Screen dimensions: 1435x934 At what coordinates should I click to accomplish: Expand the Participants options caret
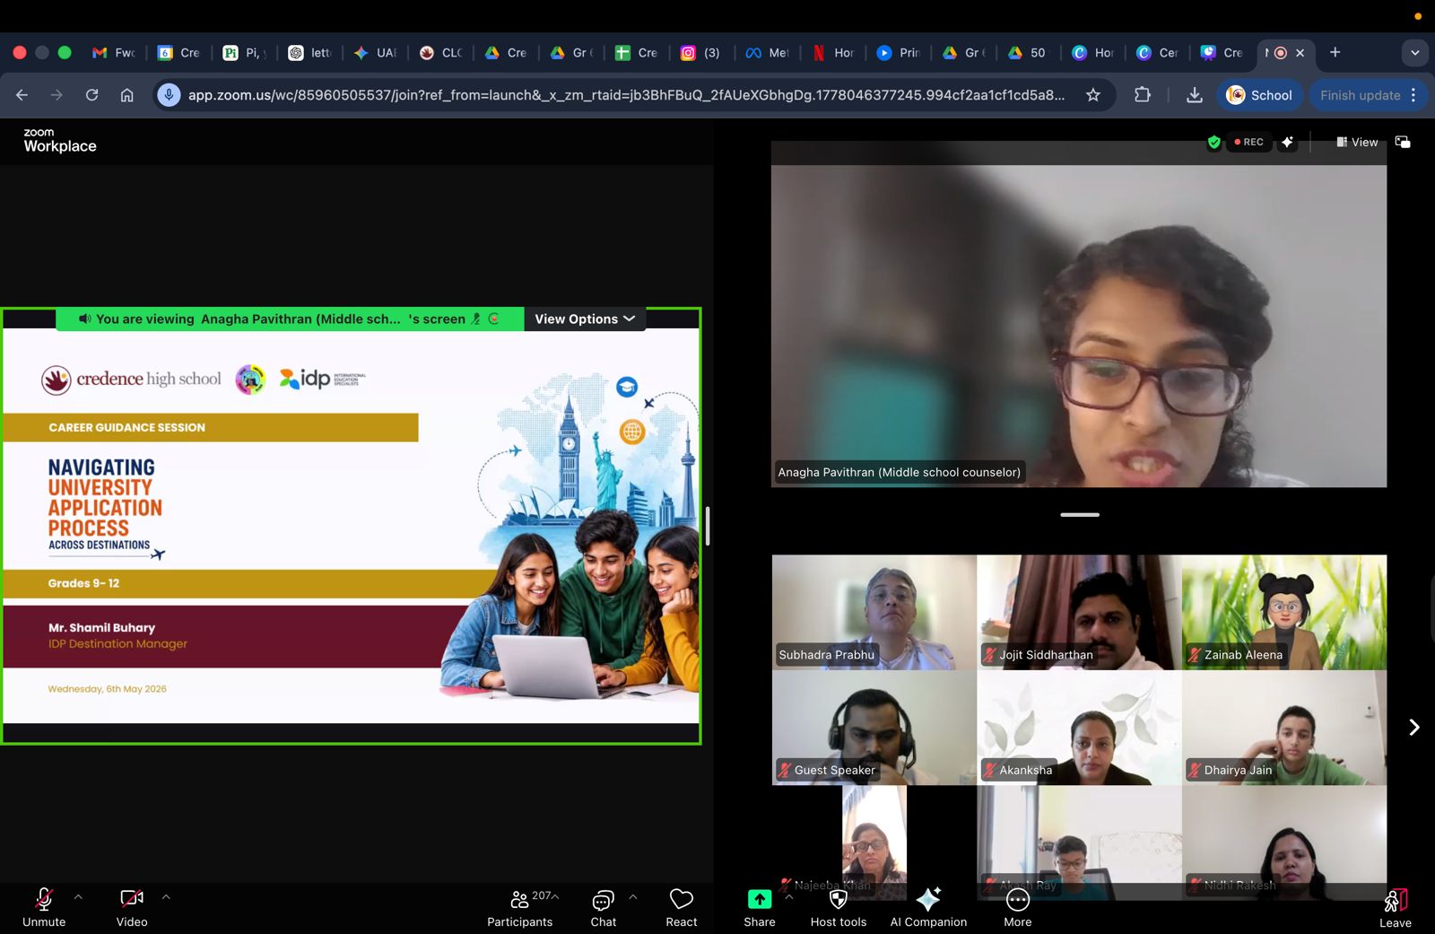pos(555,896)
